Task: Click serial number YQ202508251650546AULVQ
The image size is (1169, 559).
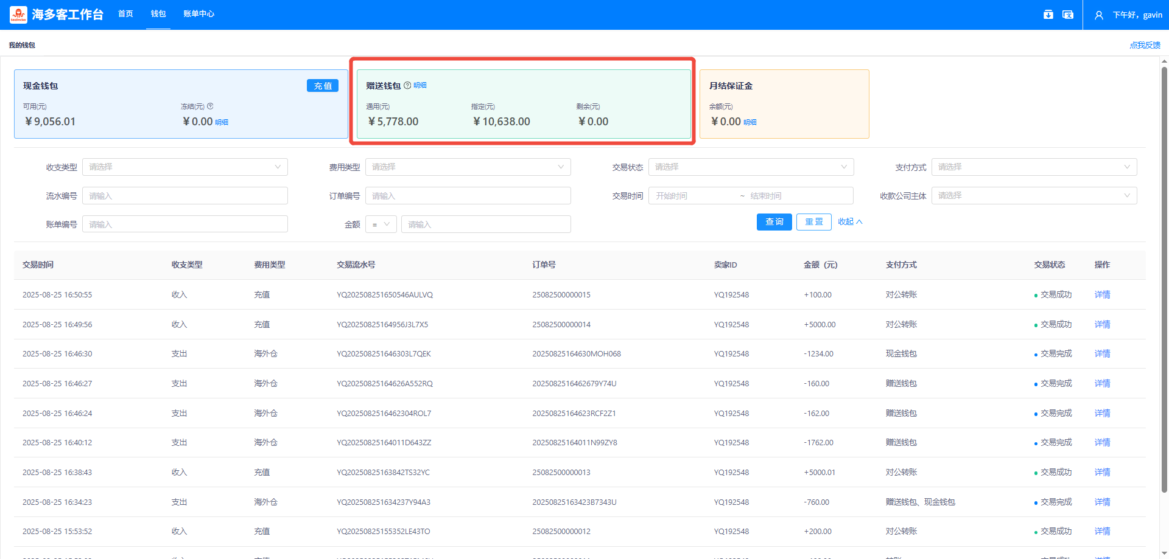Action: click(385, 295)
